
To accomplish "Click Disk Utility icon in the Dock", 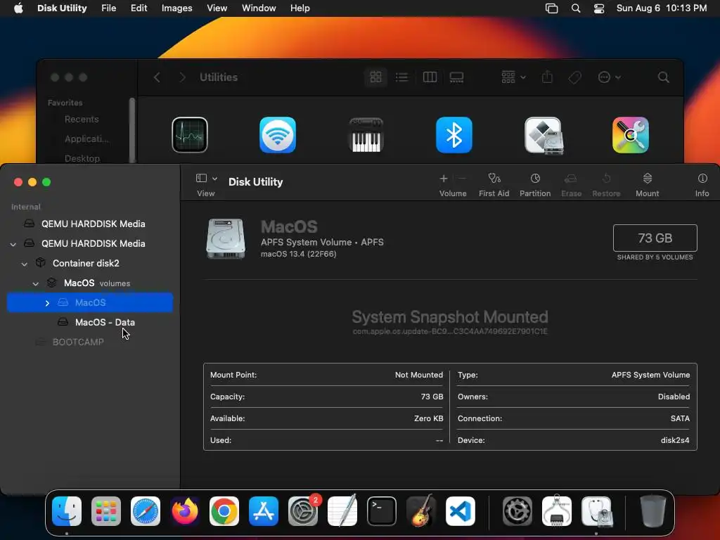I will (596, 511).
